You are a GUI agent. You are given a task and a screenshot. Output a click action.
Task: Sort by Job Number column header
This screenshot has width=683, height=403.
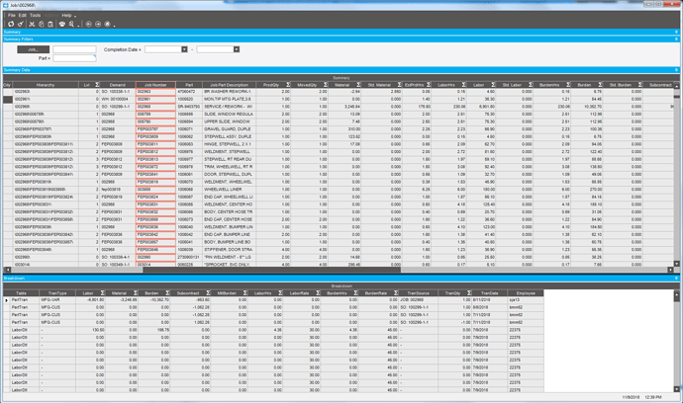[x=155, y=85]
